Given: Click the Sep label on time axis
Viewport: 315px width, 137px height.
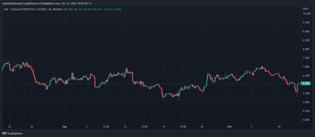Looking at the screenshot, I should [x=65, y=126].
